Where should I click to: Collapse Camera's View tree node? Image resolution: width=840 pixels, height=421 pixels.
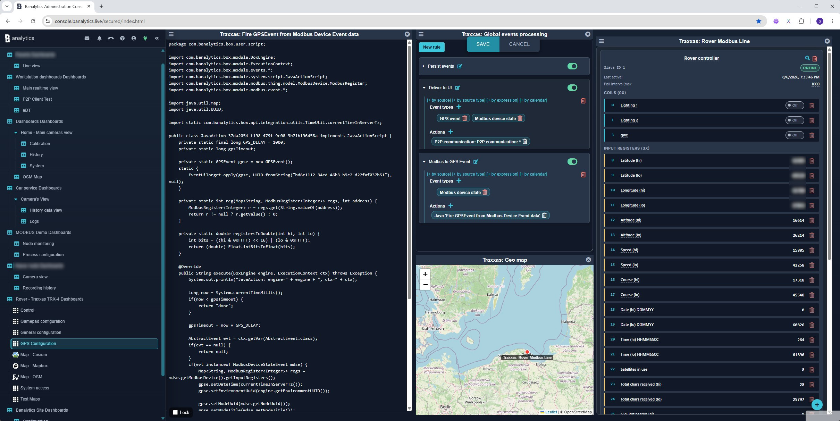16,199
